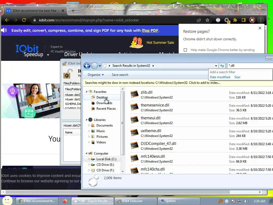Click navigation pane scrollbar down arrow
This screenshot has height=205, width=273.
(x=123, y=172)
